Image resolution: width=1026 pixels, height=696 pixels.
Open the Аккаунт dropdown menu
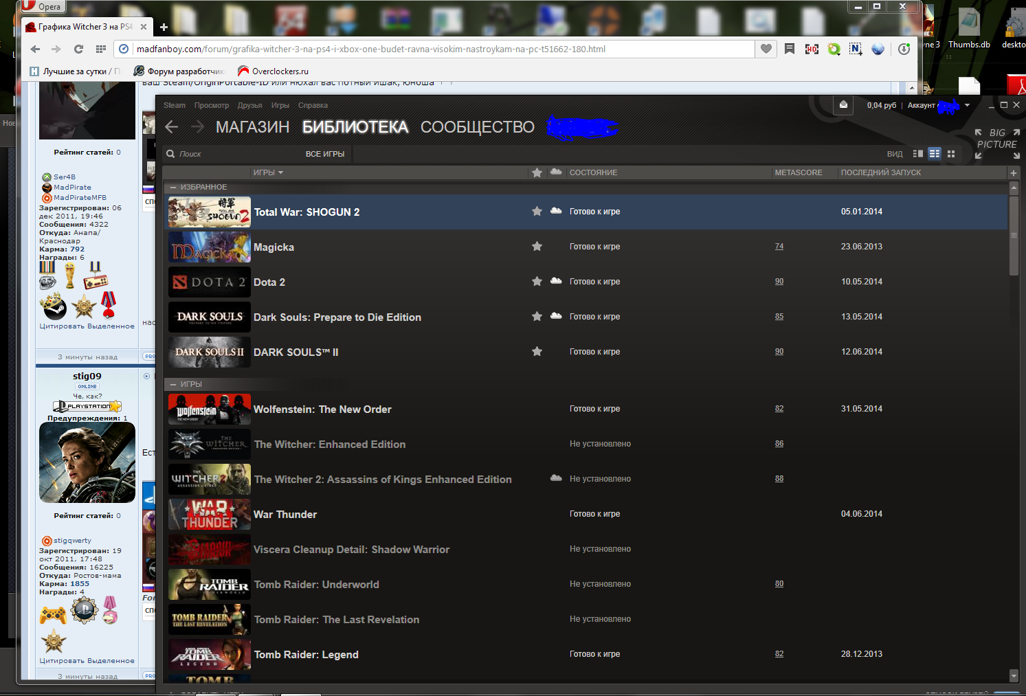pyautogui.click(x=939, y=105)
